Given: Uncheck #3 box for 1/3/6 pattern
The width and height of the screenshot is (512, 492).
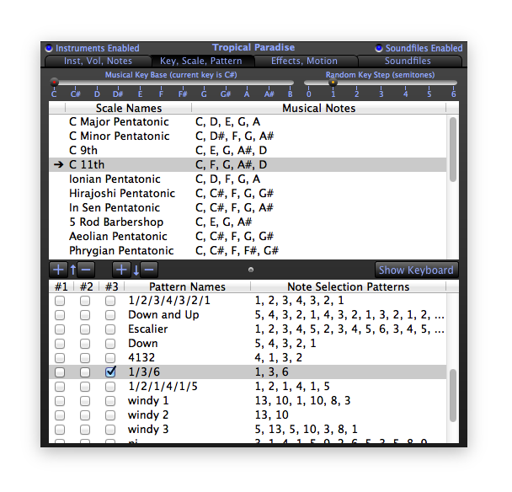Looking at the screenshot, I should coord(110,372).
